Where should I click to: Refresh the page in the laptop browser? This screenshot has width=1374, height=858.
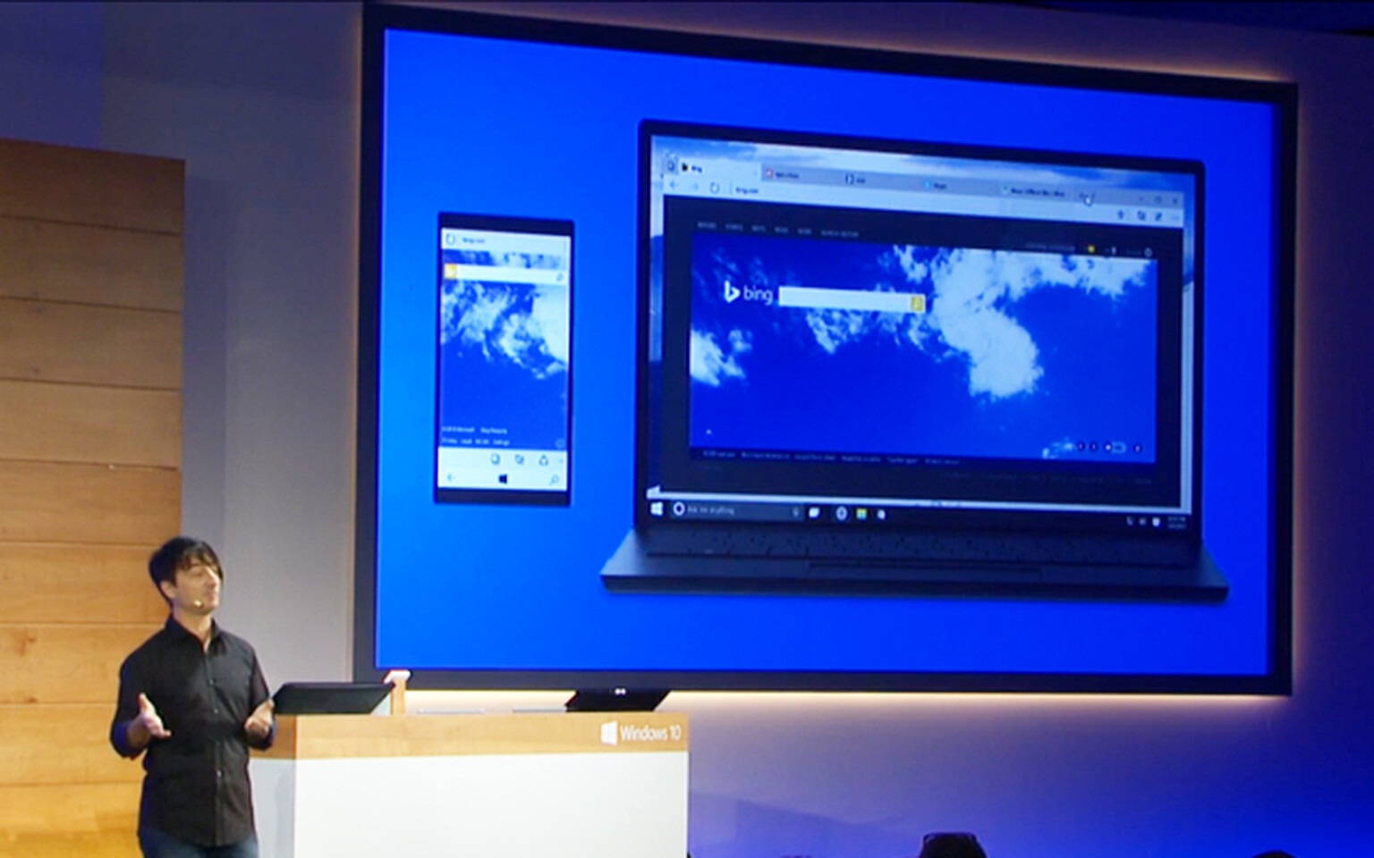[714, 189]
